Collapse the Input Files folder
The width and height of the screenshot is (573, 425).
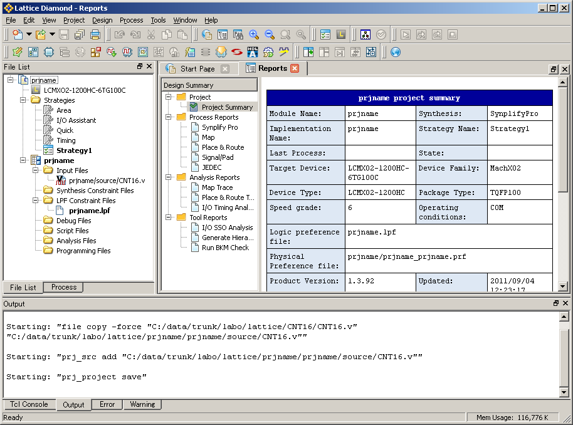[36, 170]
